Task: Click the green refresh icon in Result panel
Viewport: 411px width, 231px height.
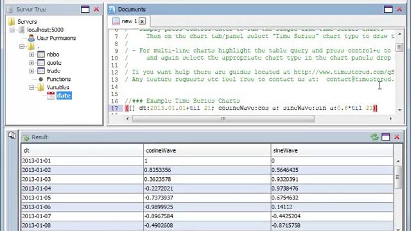Action: 374,137
